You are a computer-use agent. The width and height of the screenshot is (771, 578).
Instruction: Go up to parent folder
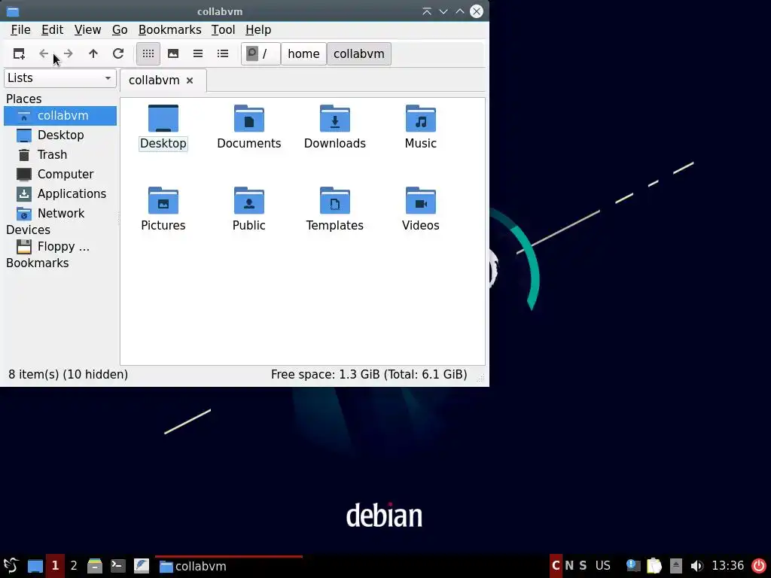click(x=93, y=53)
